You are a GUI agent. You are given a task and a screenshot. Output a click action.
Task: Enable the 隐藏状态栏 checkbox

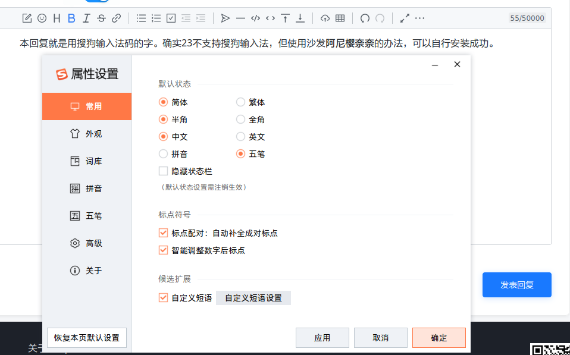pos(162,171)
